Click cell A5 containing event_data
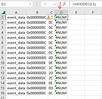The height and width of the screenshot is (99, 102). tap(16, 38)
